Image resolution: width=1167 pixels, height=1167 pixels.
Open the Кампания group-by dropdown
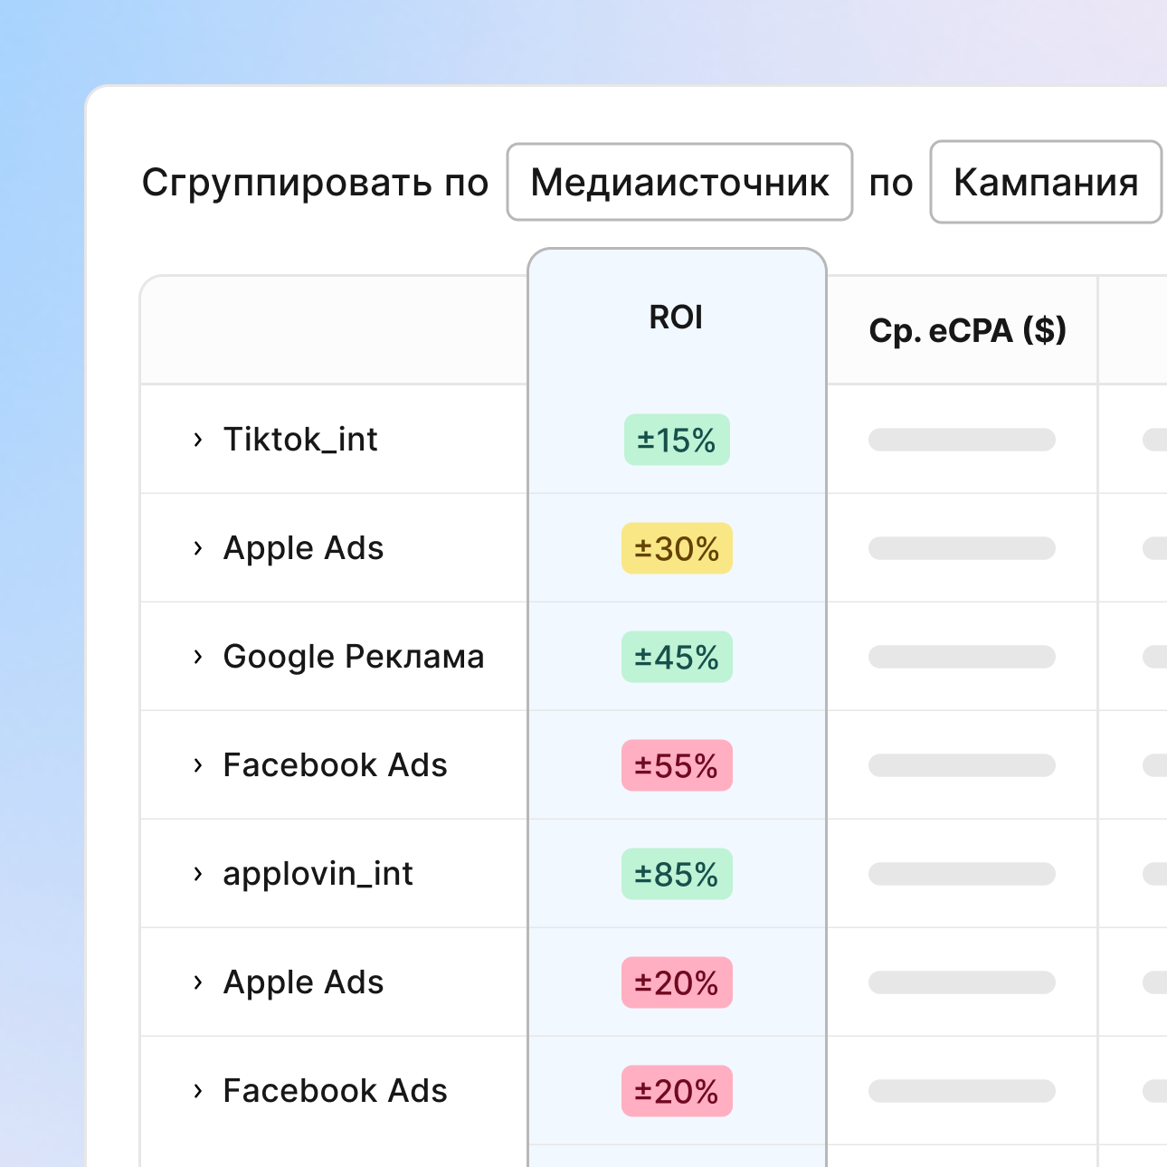tap(1046, 182)
